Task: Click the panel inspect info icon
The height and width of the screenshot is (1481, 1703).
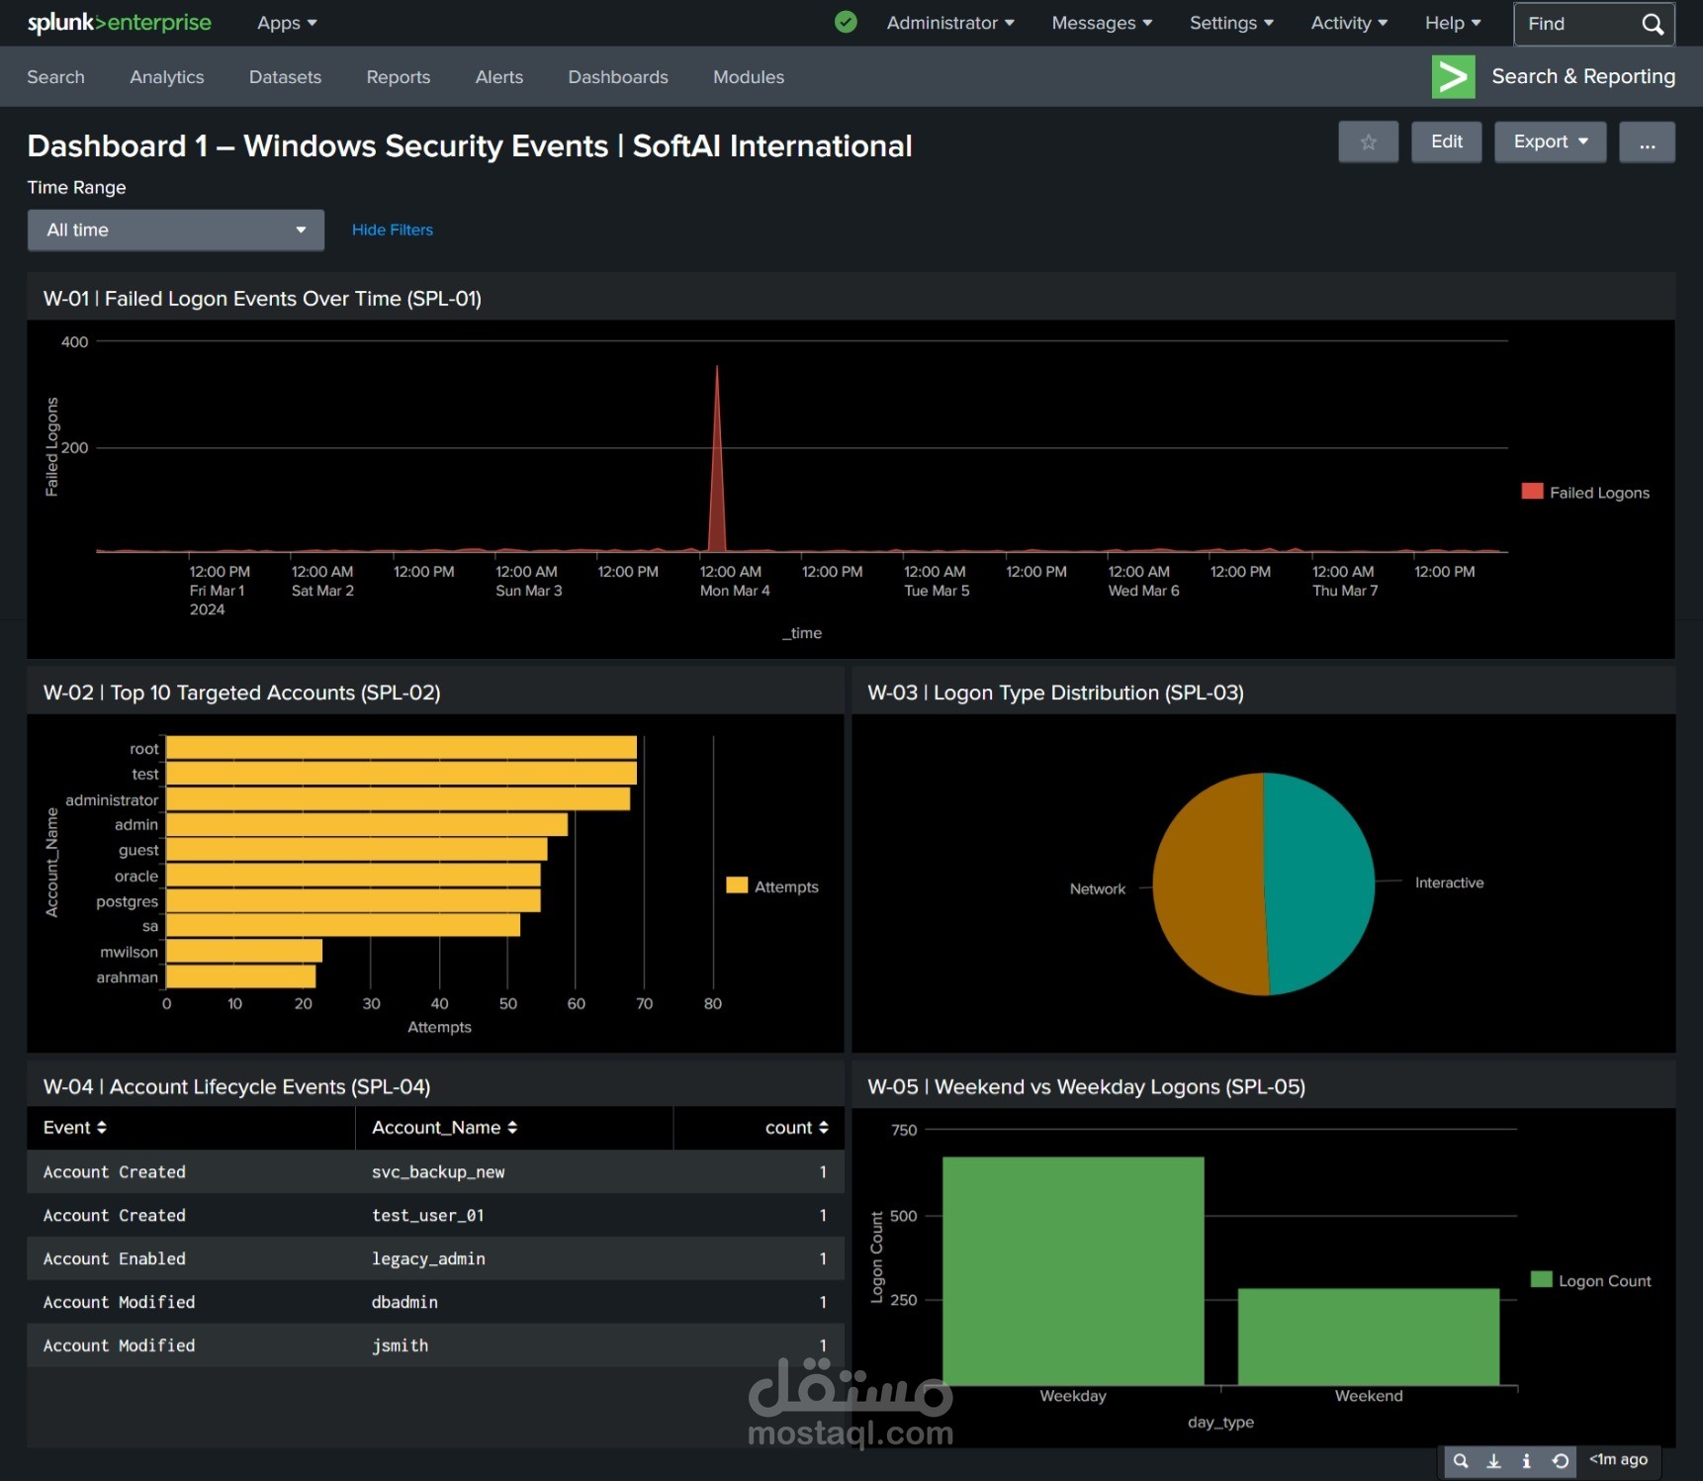Action: [1526, 1460]
